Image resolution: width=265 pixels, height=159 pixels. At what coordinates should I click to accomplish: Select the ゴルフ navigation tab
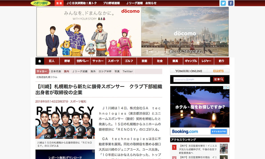click(129, 61)
